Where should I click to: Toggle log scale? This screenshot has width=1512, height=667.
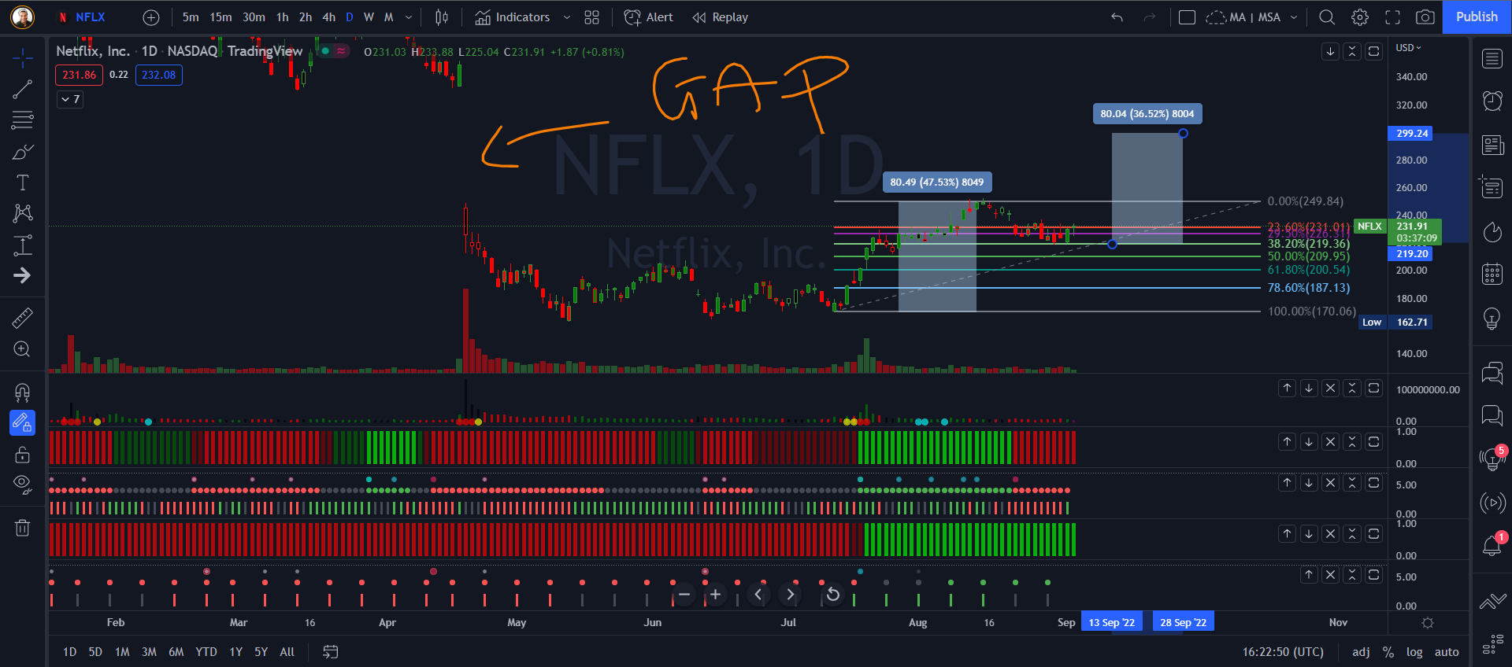click(1414, 652)
